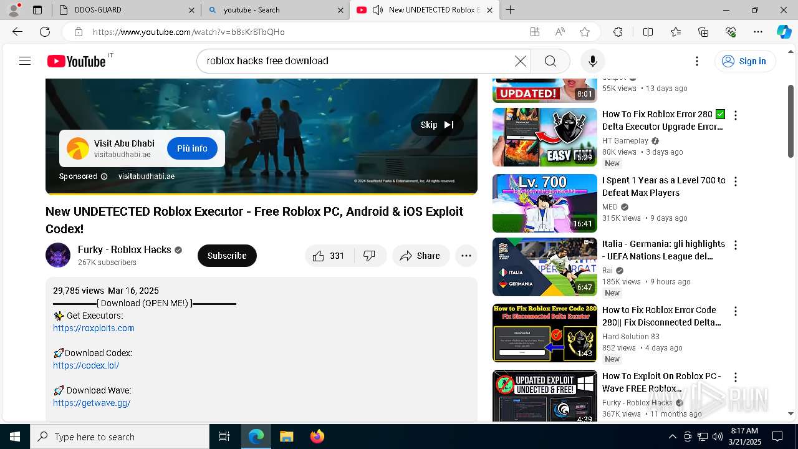
Task: Open Read aloud icon in address bar
Action: click(x=560, y=32)
